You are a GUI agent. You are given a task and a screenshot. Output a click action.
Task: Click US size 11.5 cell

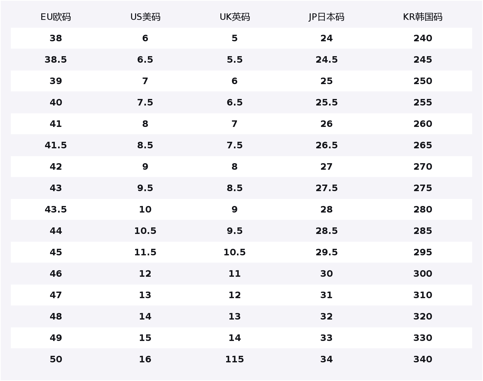click(x=145, y=252)
